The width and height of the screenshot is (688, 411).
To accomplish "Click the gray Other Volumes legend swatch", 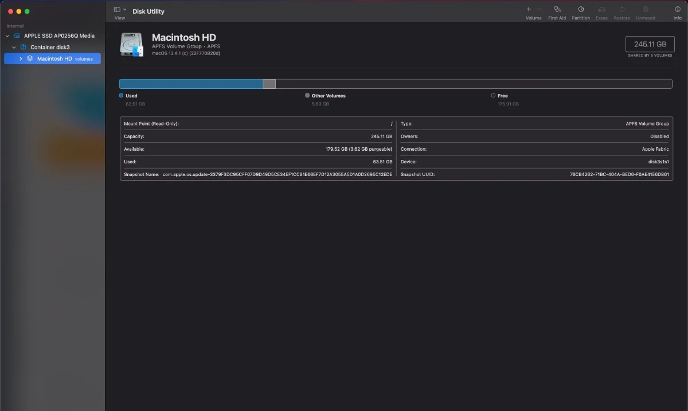I will click(x=308, y=96).
